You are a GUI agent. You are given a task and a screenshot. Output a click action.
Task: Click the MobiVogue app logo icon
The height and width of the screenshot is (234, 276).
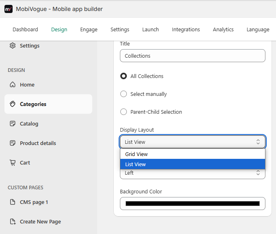pyautogui.click(x=9, y=9)
